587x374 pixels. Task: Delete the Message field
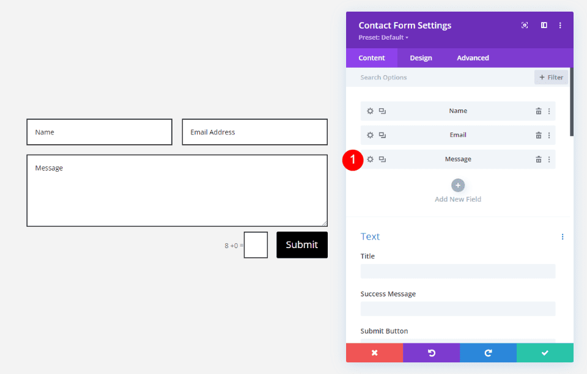(539, 159)
